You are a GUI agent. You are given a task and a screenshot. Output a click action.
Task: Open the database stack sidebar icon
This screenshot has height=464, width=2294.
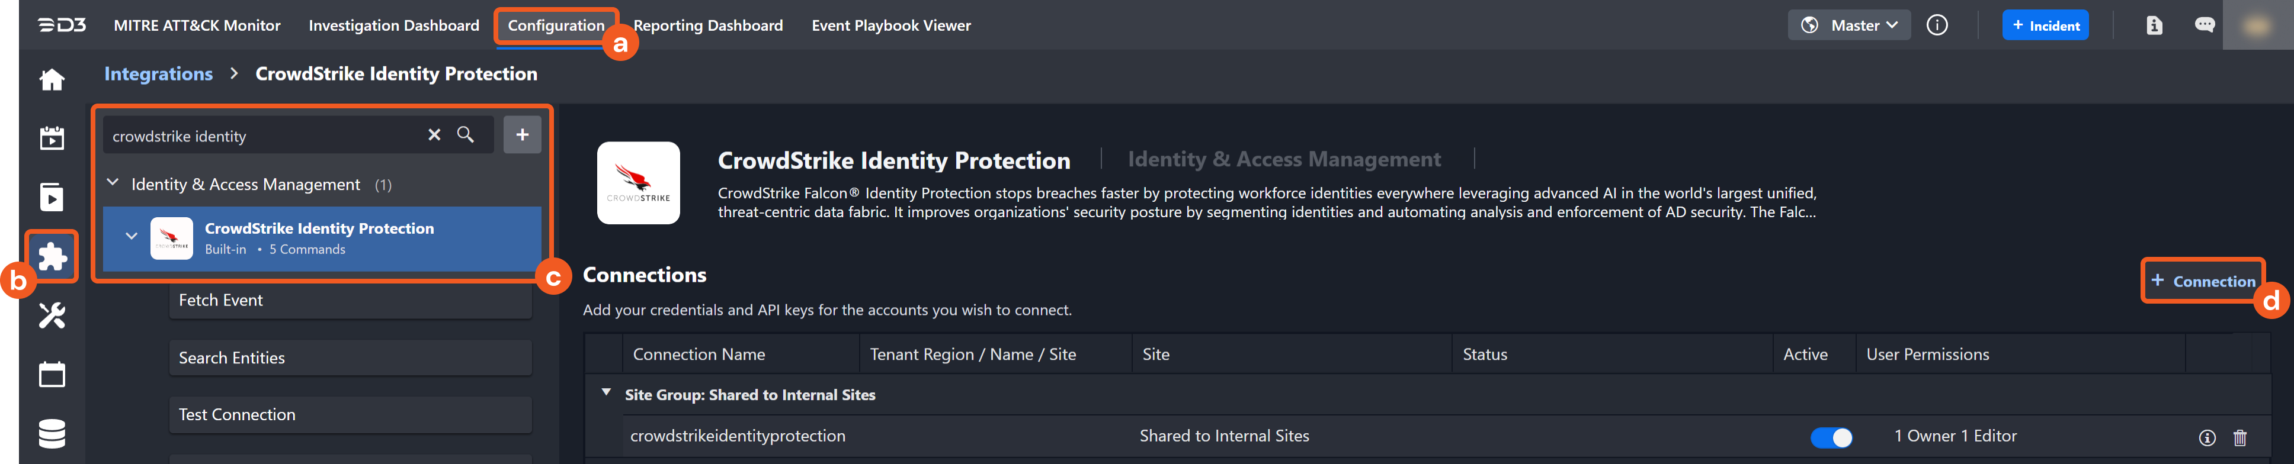click(52, 434)
